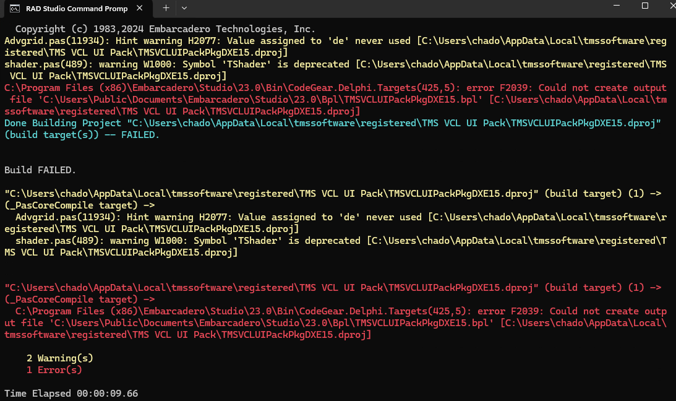The image size is (676, 401).
Task: Click the indented second 'shader.pas(489)' warning line
Action: (x=341, y=241)
